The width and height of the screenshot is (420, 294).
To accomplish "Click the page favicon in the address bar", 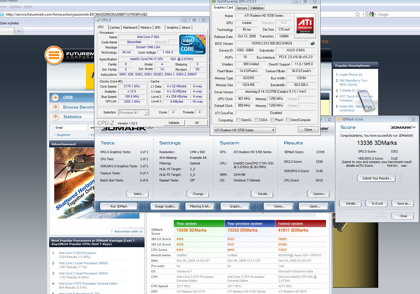I will pos(2,14).
